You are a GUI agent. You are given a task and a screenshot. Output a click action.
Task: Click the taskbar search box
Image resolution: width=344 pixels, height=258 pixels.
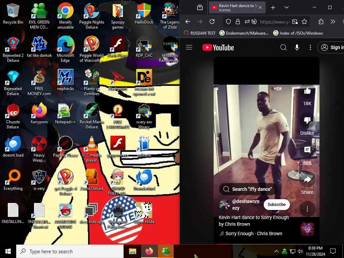[x=70, y=251]
